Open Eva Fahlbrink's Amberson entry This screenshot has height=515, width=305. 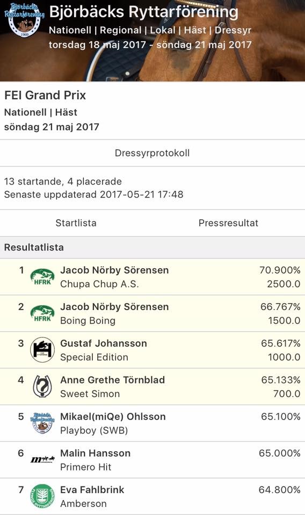point(152,496)
